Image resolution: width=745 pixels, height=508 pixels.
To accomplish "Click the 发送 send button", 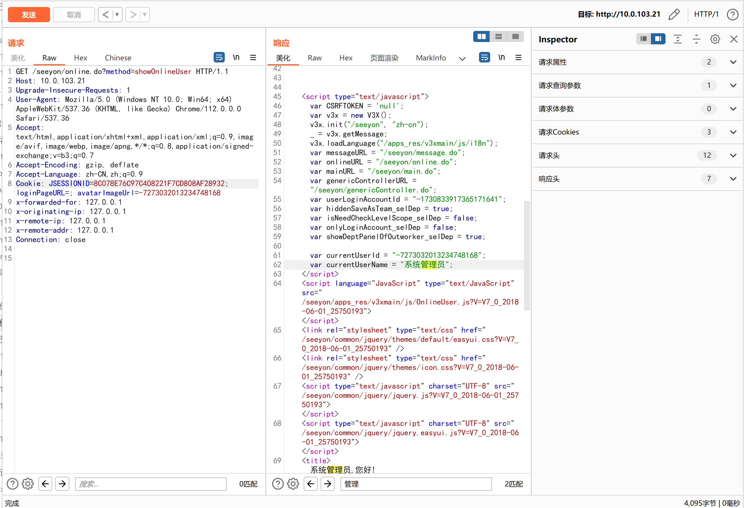I will [x=29, y=15].
